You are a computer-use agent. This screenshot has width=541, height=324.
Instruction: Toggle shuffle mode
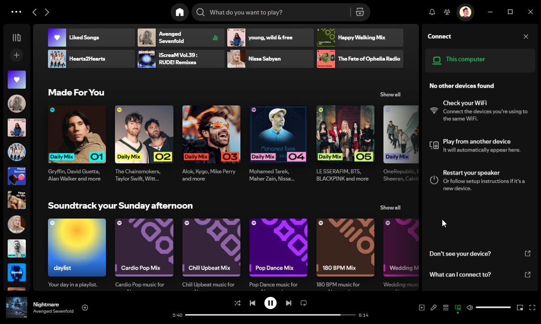pyautogui.click(x=237, y=303)
